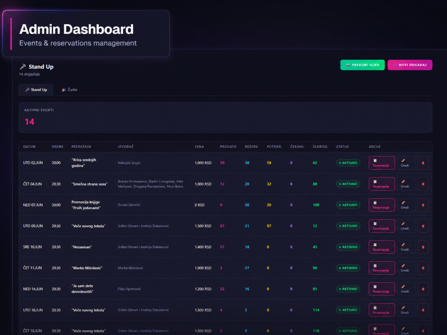Click the PRODATO column header
Viewport: 447px width, 335px height.
pos(228,147)
